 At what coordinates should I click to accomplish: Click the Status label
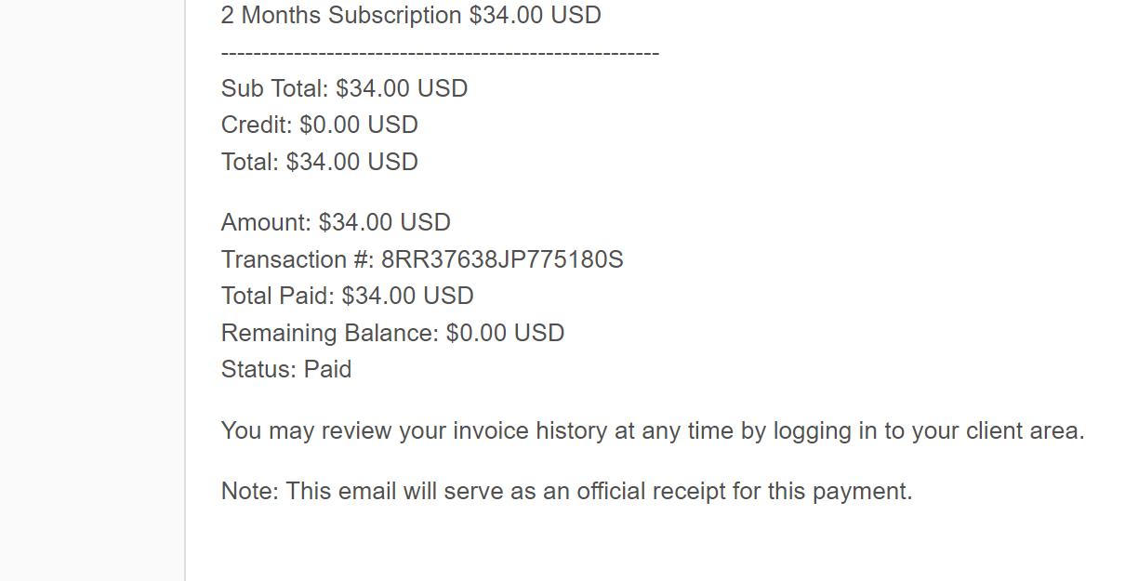click(259, 369)
